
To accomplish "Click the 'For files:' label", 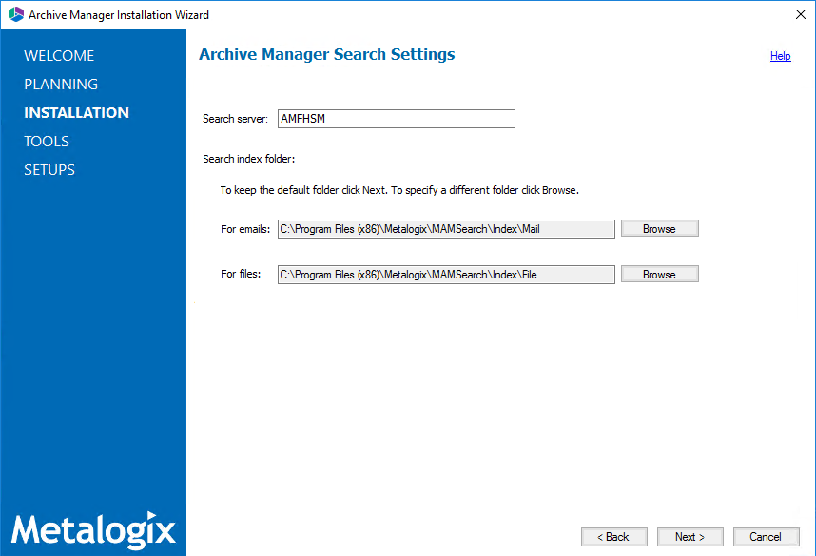I will [x=241, y=274].
